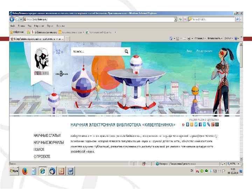The width and height of the screenshot is (252, 189).
Task: Open Firefox from the taskbar
Action: point(25,171)
